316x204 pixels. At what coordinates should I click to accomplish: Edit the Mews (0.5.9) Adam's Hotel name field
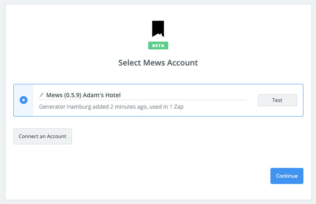coord(143,95)
